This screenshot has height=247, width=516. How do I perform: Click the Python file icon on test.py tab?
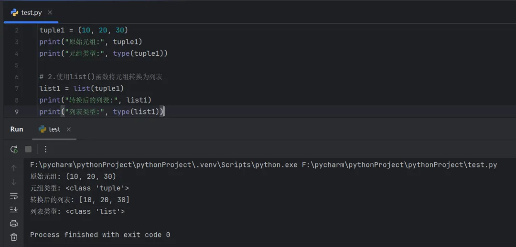tap(14, 12)
